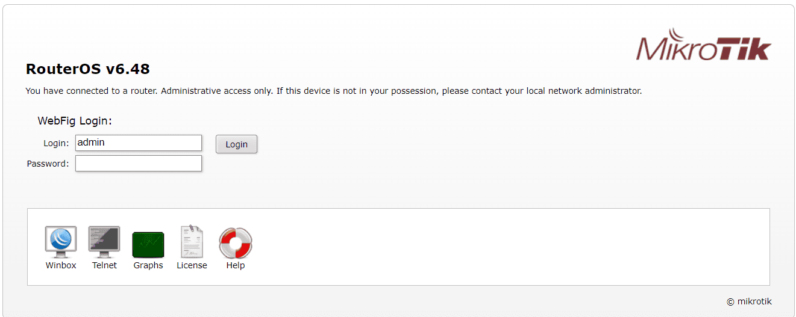Image resolution: width=796 pixels, height=317 pixels.
Task: Click the Telnet terminal icon
Action: point(104,242)
